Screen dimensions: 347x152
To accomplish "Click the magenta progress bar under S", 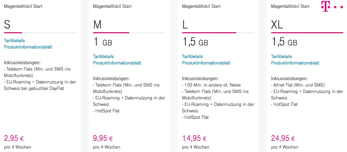I will (13, 33).
